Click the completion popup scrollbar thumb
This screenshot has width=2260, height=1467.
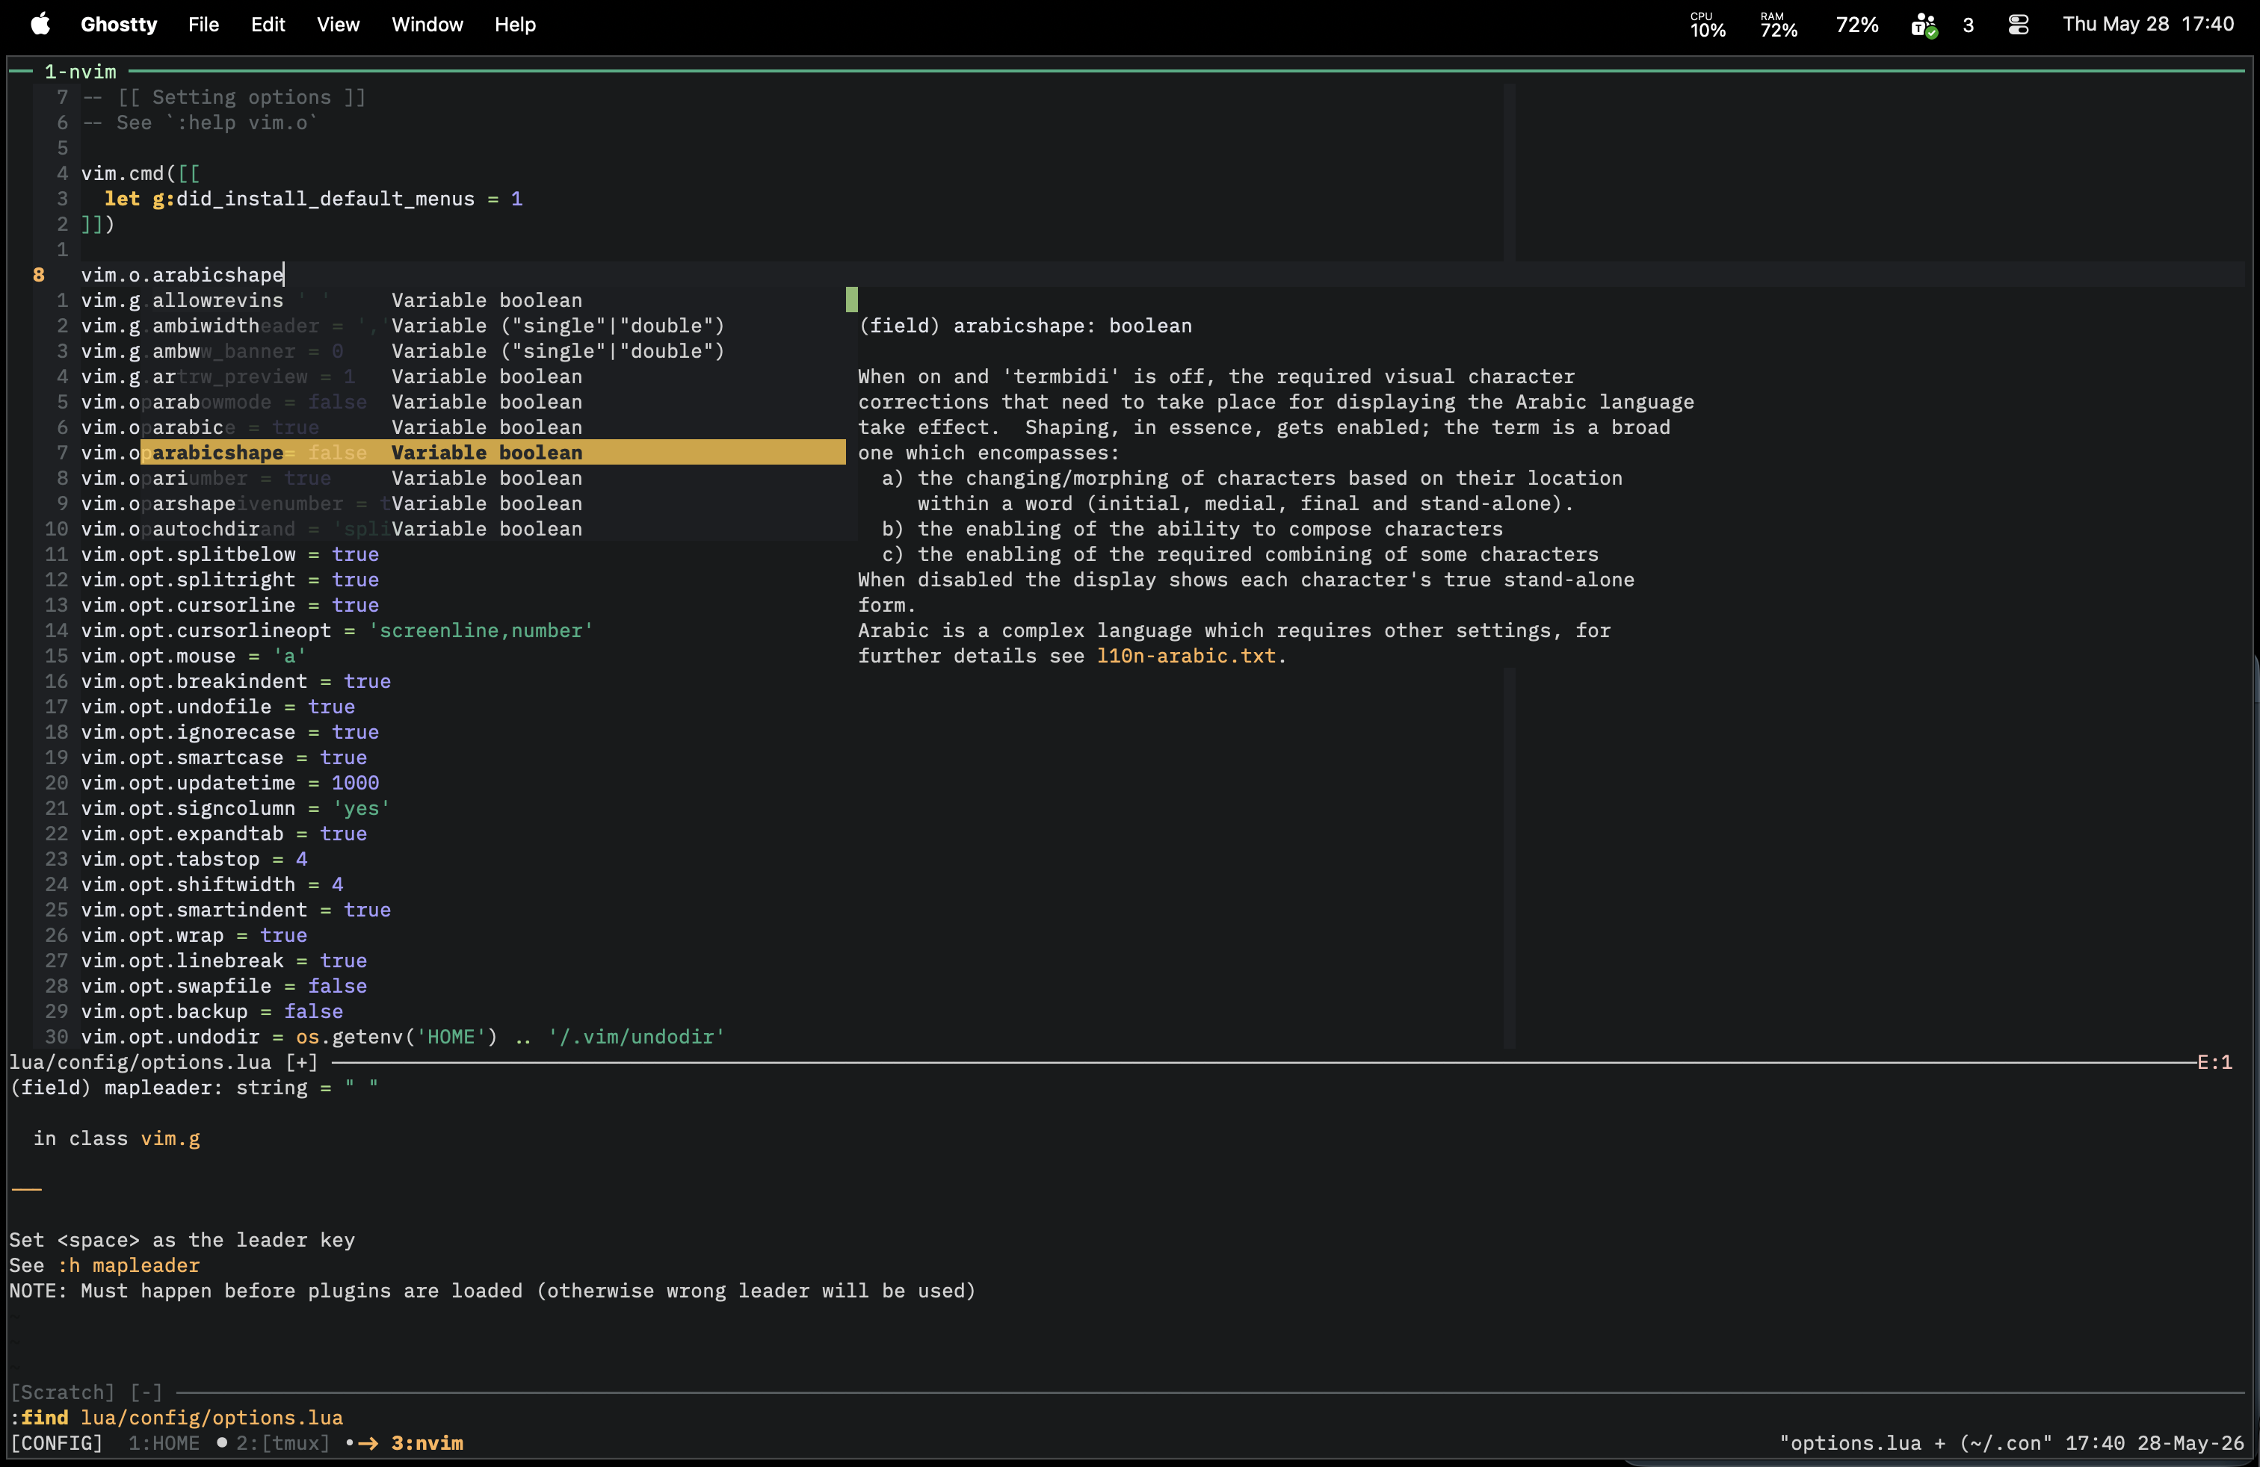(852, 300)
